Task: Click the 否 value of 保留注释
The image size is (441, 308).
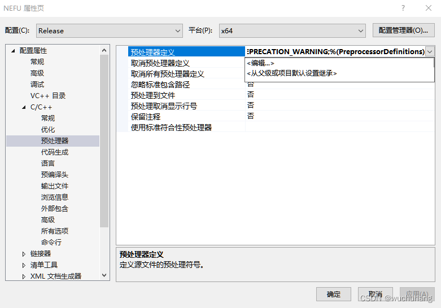Action: tap(251, 116)
